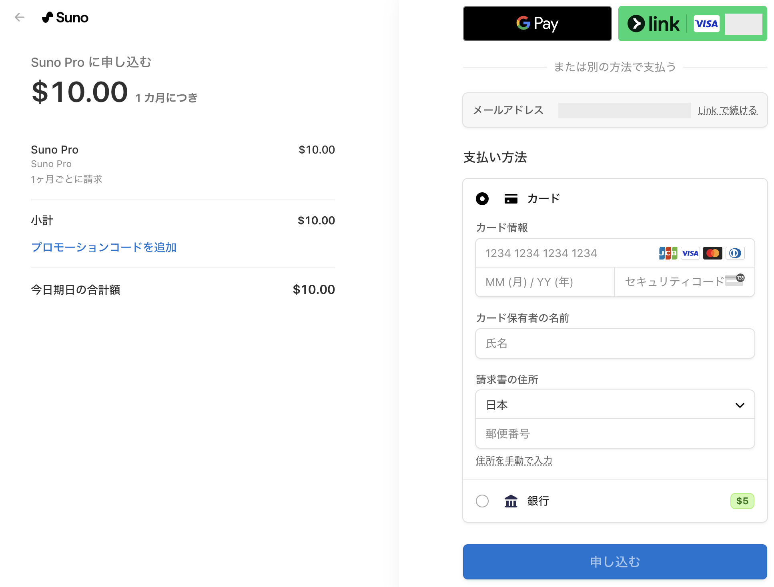
Task: Pay with Google Pay button
Action: [537, 24]
